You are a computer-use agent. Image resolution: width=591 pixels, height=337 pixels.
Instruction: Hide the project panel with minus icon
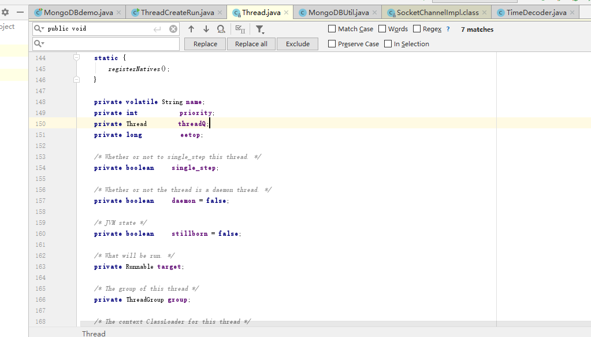tap(20, 12)
